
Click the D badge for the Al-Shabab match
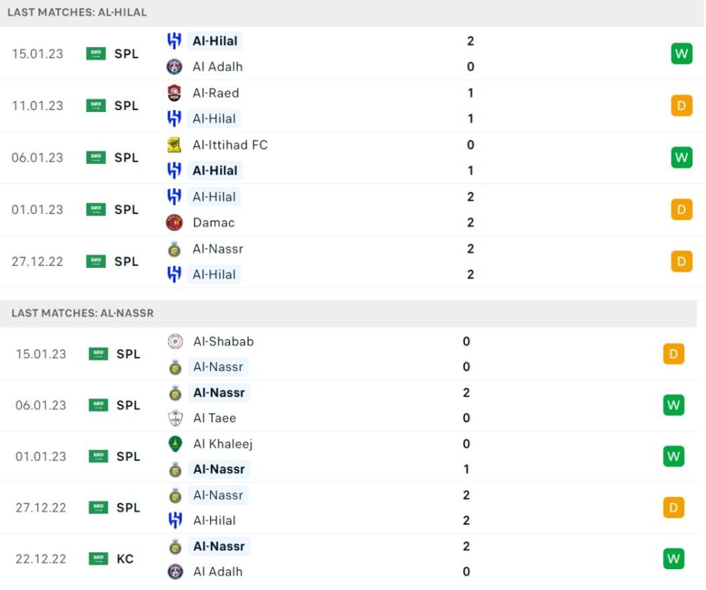(x=674, y=354)
